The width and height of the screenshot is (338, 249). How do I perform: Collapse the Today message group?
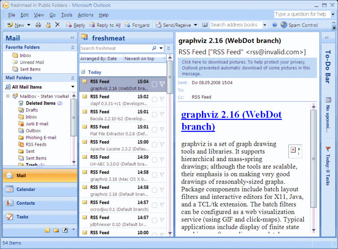coord(83,72)
